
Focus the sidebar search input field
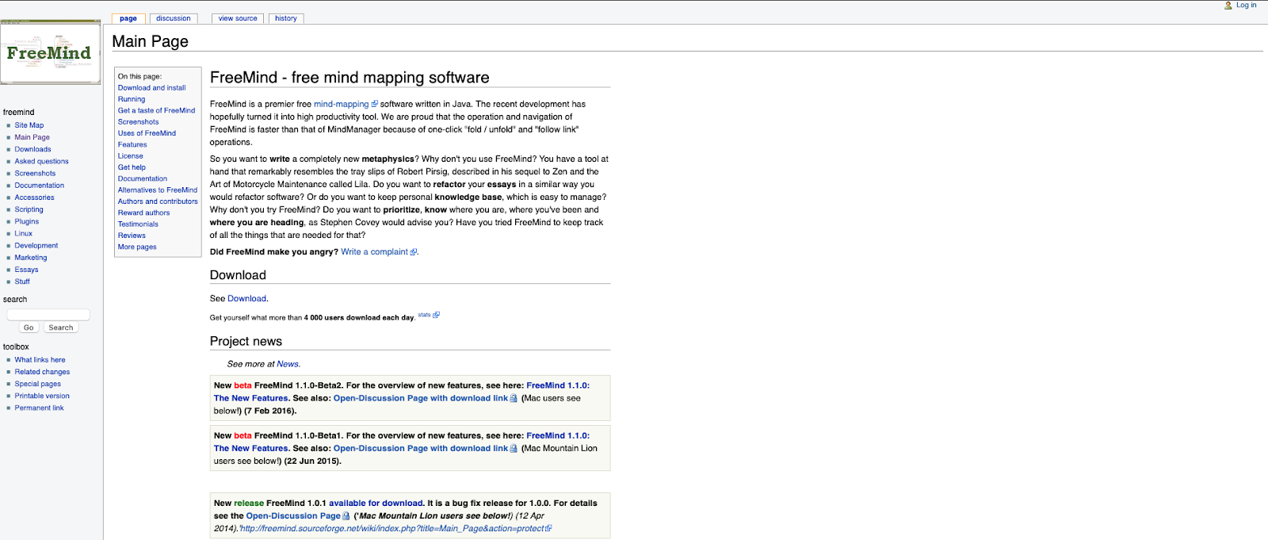[48, 315]
